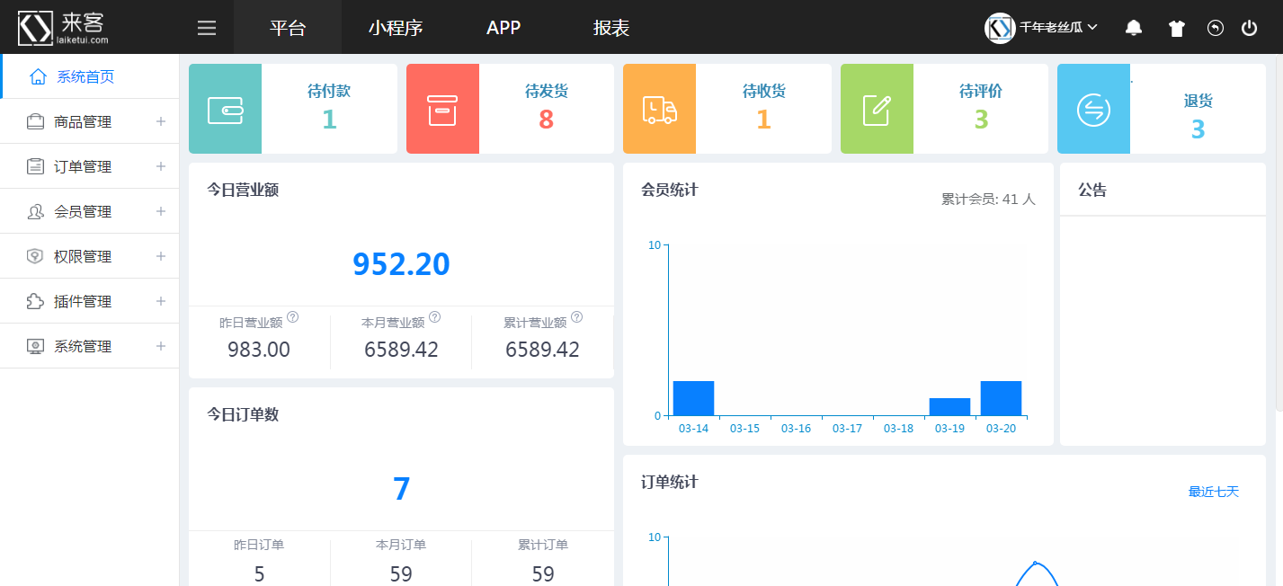Click help icon beside 昨日营业额

click(293, 317)
